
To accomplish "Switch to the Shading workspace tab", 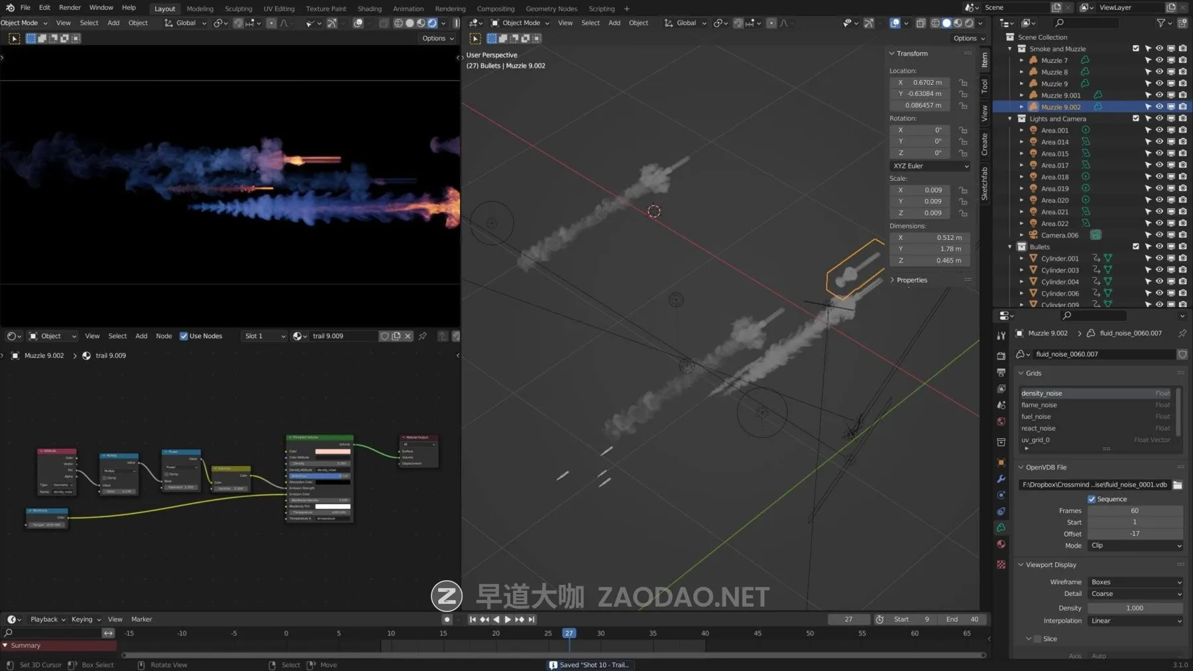I will click(369, 9).
